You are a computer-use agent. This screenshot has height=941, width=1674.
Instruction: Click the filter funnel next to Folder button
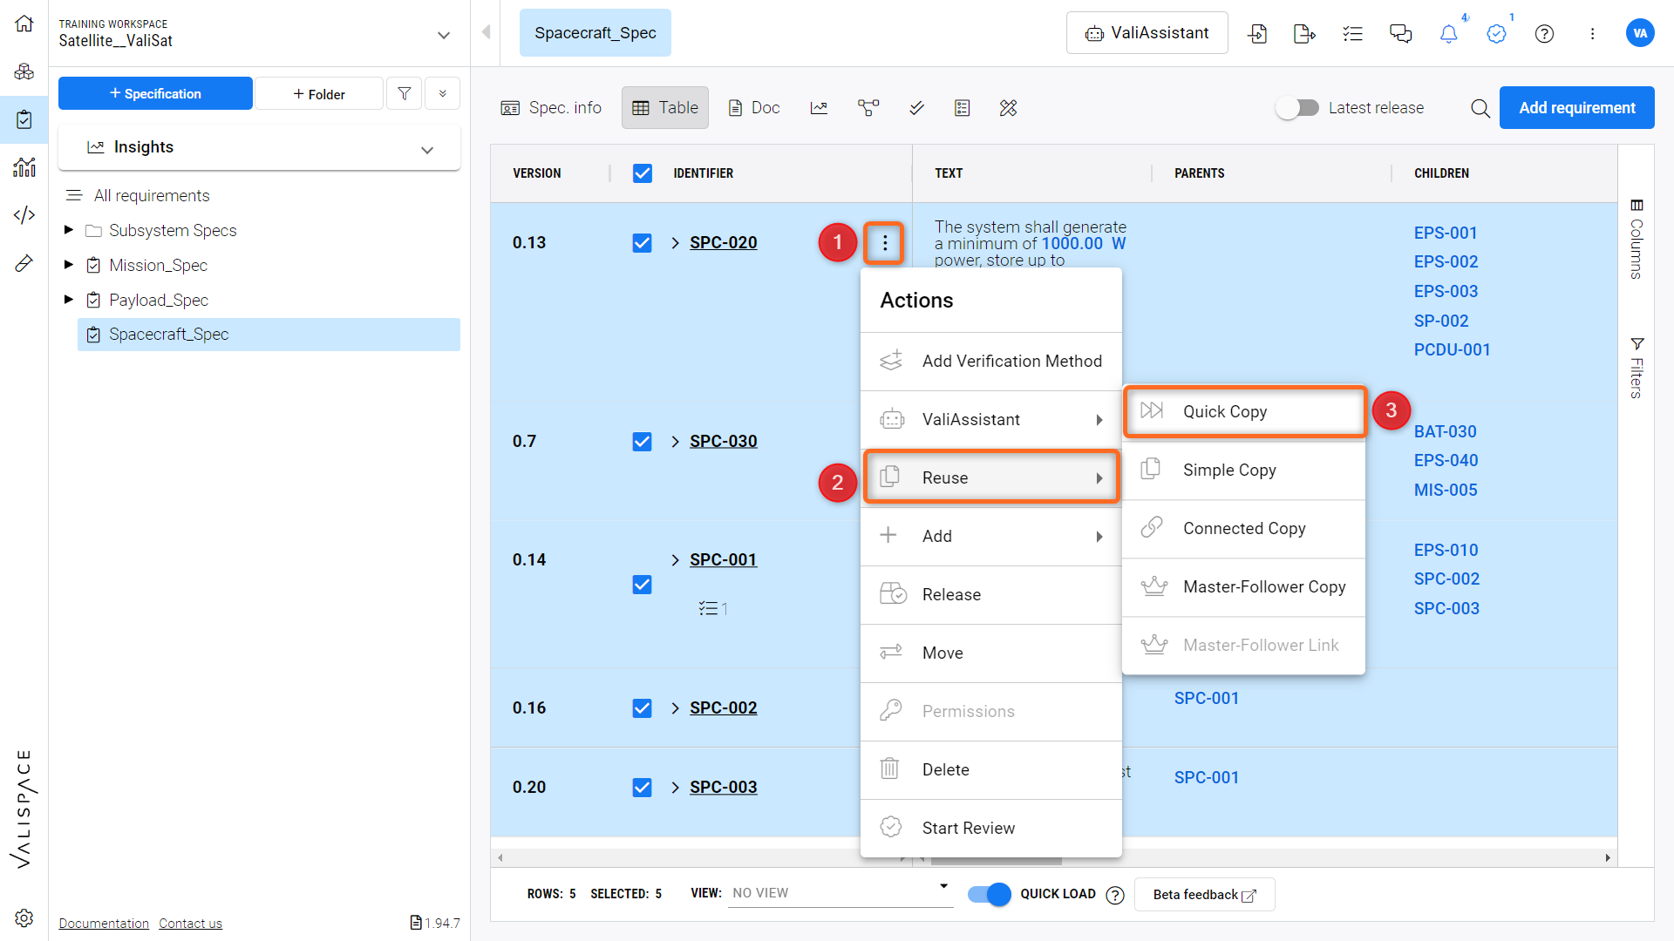coord(404,93)
